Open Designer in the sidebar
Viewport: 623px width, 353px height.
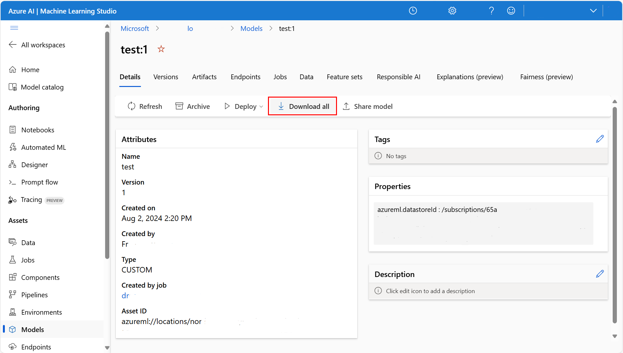(x=28, y=165)
